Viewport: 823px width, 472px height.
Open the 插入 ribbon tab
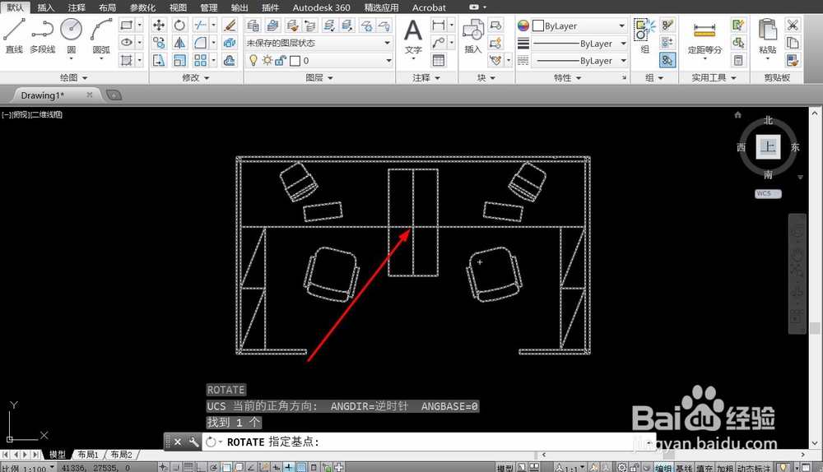[x=45, y=7]
